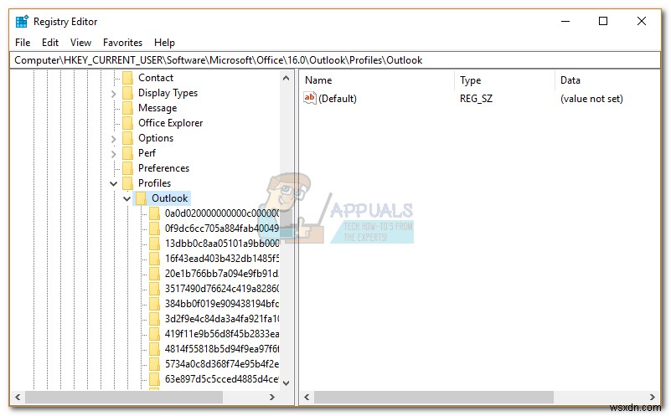Click the registry path address bar
671x416 pixels.
pyautogui.click(x=334, y=60)
